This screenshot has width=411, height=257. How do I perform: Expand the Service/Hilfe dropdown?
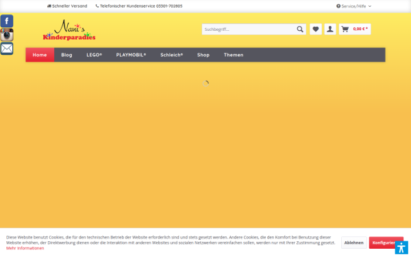353,6
